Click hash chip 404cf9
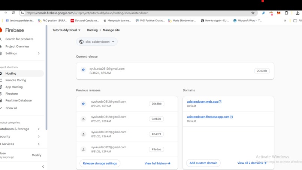 tap(156, 134)
